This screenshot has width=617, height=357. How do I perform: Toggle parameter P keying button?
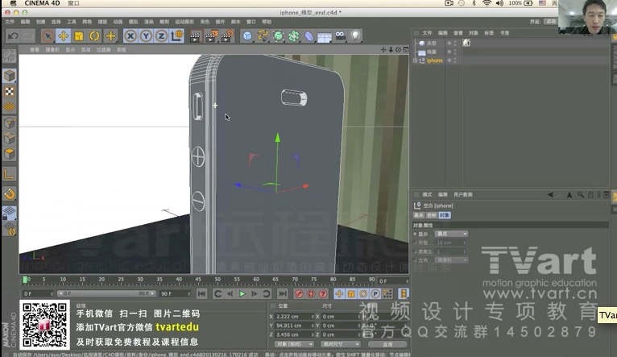375,293
